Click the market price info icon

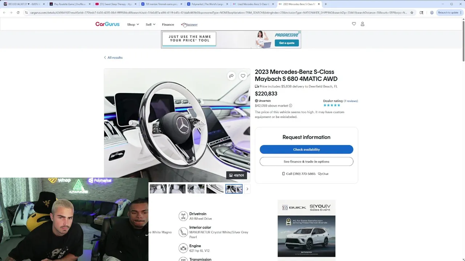click(290, 106)
